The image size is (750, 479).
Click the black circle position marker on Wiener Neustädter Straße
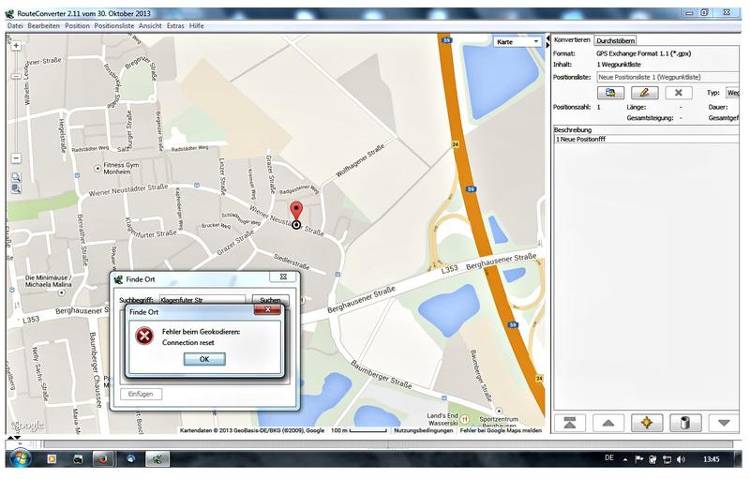coord(296,224)
